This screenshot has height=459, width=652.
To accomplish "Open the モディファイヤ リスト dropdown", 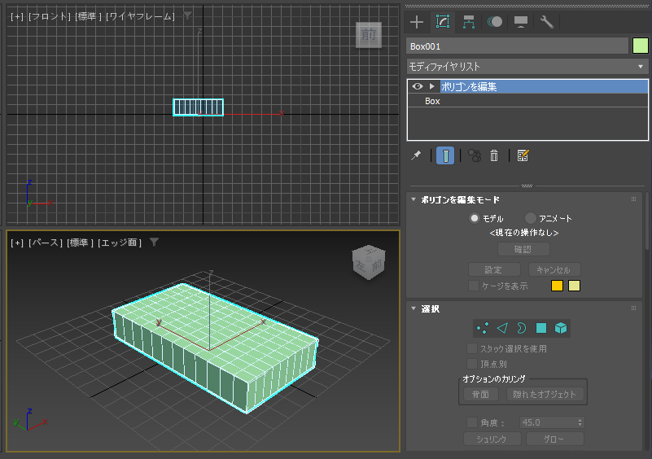I will [x=527, y=67].
